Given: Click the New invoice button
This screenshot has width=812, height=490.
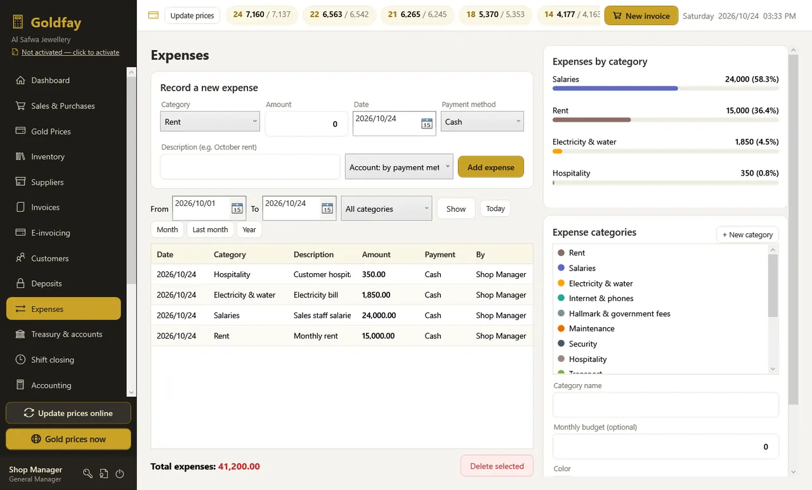Looking at the screenshot, I should (x=641, y=16).
